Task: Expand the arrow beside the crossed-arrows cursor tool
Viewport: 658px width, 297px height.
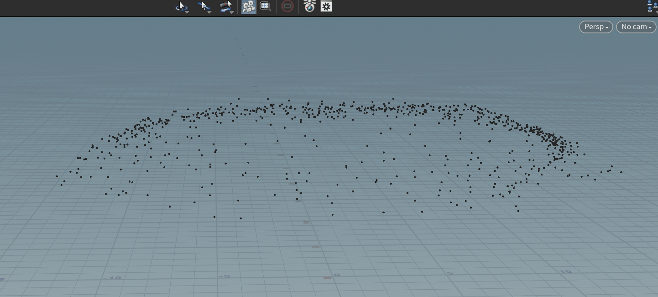Action: 209,12
